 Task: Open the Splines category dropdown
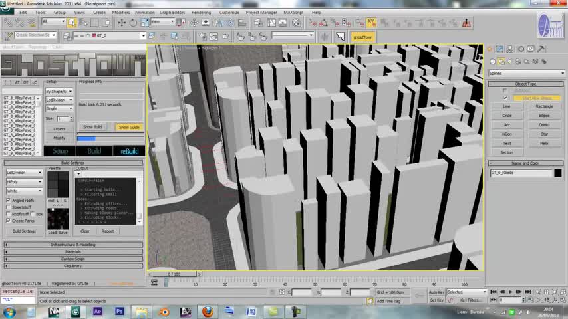point(527,74)
